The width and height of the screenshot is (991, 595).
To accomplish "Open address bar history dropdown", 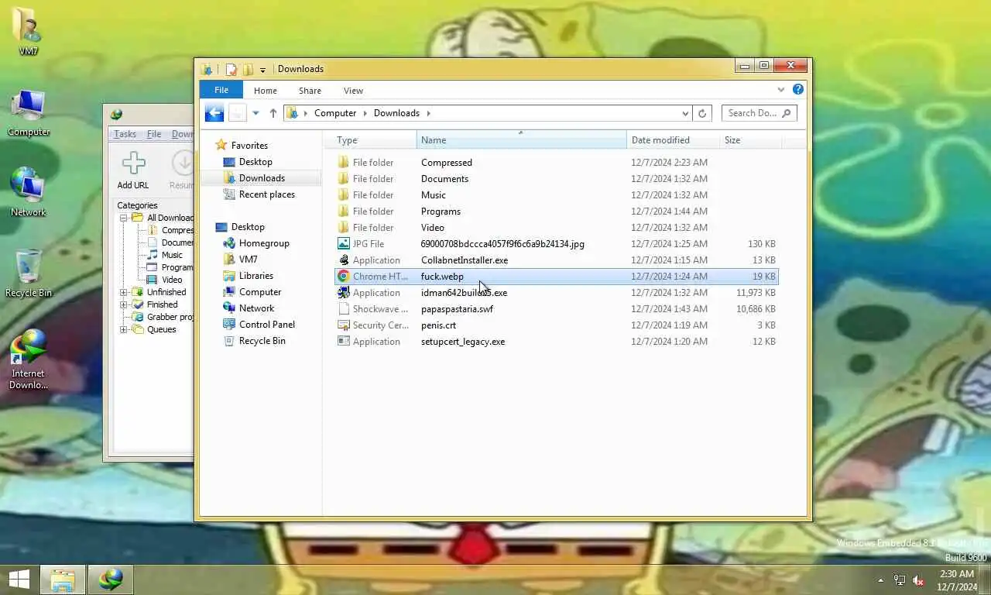I will click(x=685, y=113).
